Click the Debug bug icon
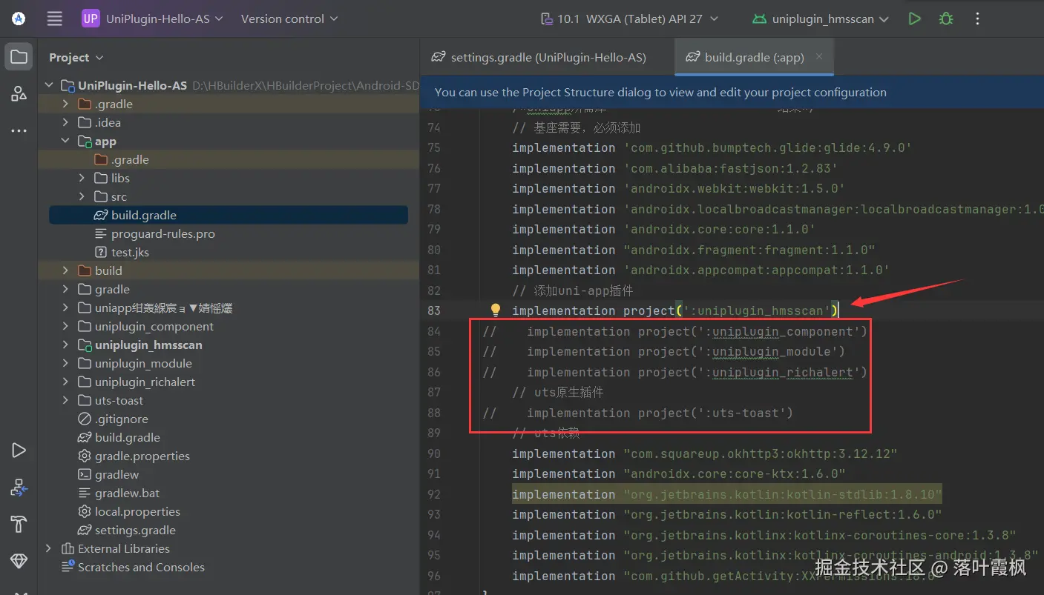The image size is (1044, 595). pos(946,19)
